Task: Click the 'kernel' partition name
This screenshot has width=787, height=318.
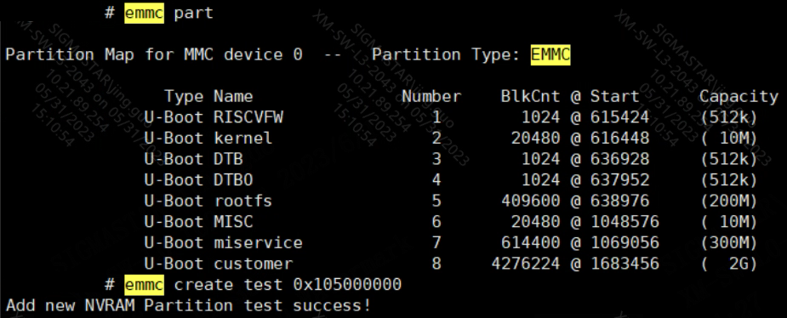Action: click(243, 138)
